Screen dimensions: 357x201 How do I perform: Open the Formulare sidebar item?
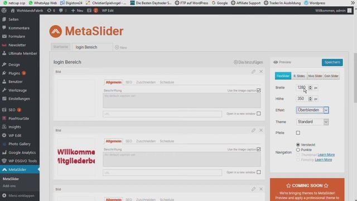click(x=17, y=36)
